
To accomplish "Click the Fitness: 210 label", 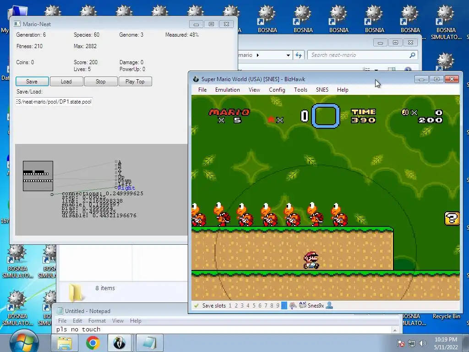I will [29, 46].
